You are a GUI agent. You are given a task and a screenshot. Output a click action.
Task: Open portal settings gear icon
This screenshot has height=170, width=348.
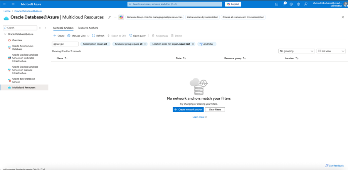[x=291, y=4]
